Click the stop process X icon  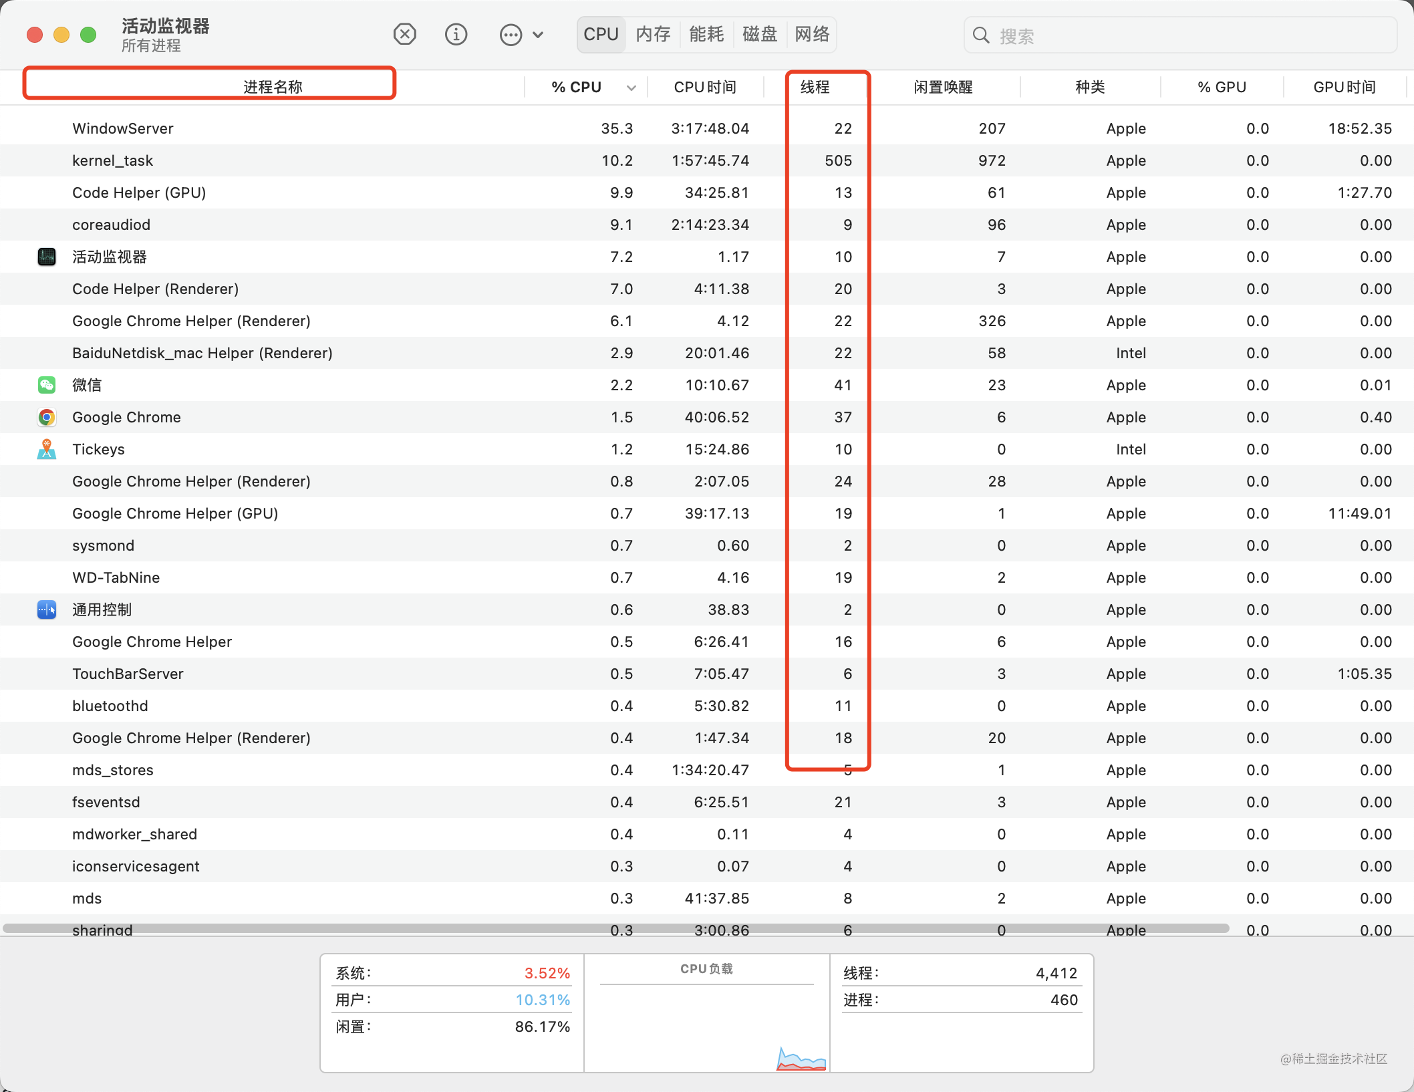404,34
